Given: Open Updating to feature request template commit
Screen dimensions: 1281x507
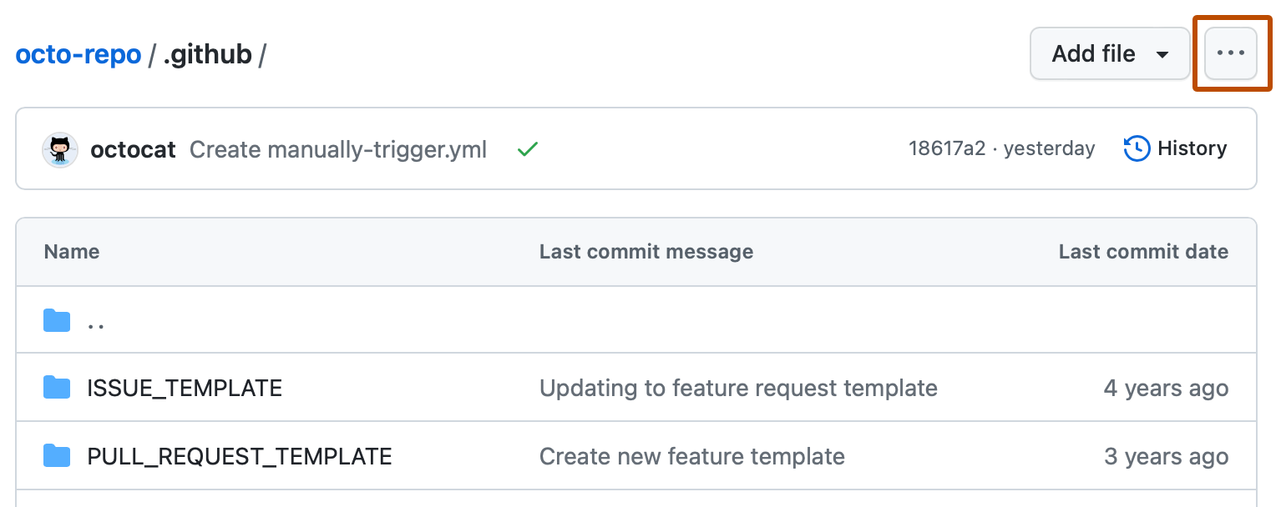Looking at the screenshot, I should pos(738,387).
